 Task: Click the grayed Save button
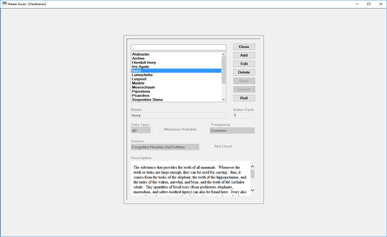click(244, 81)
